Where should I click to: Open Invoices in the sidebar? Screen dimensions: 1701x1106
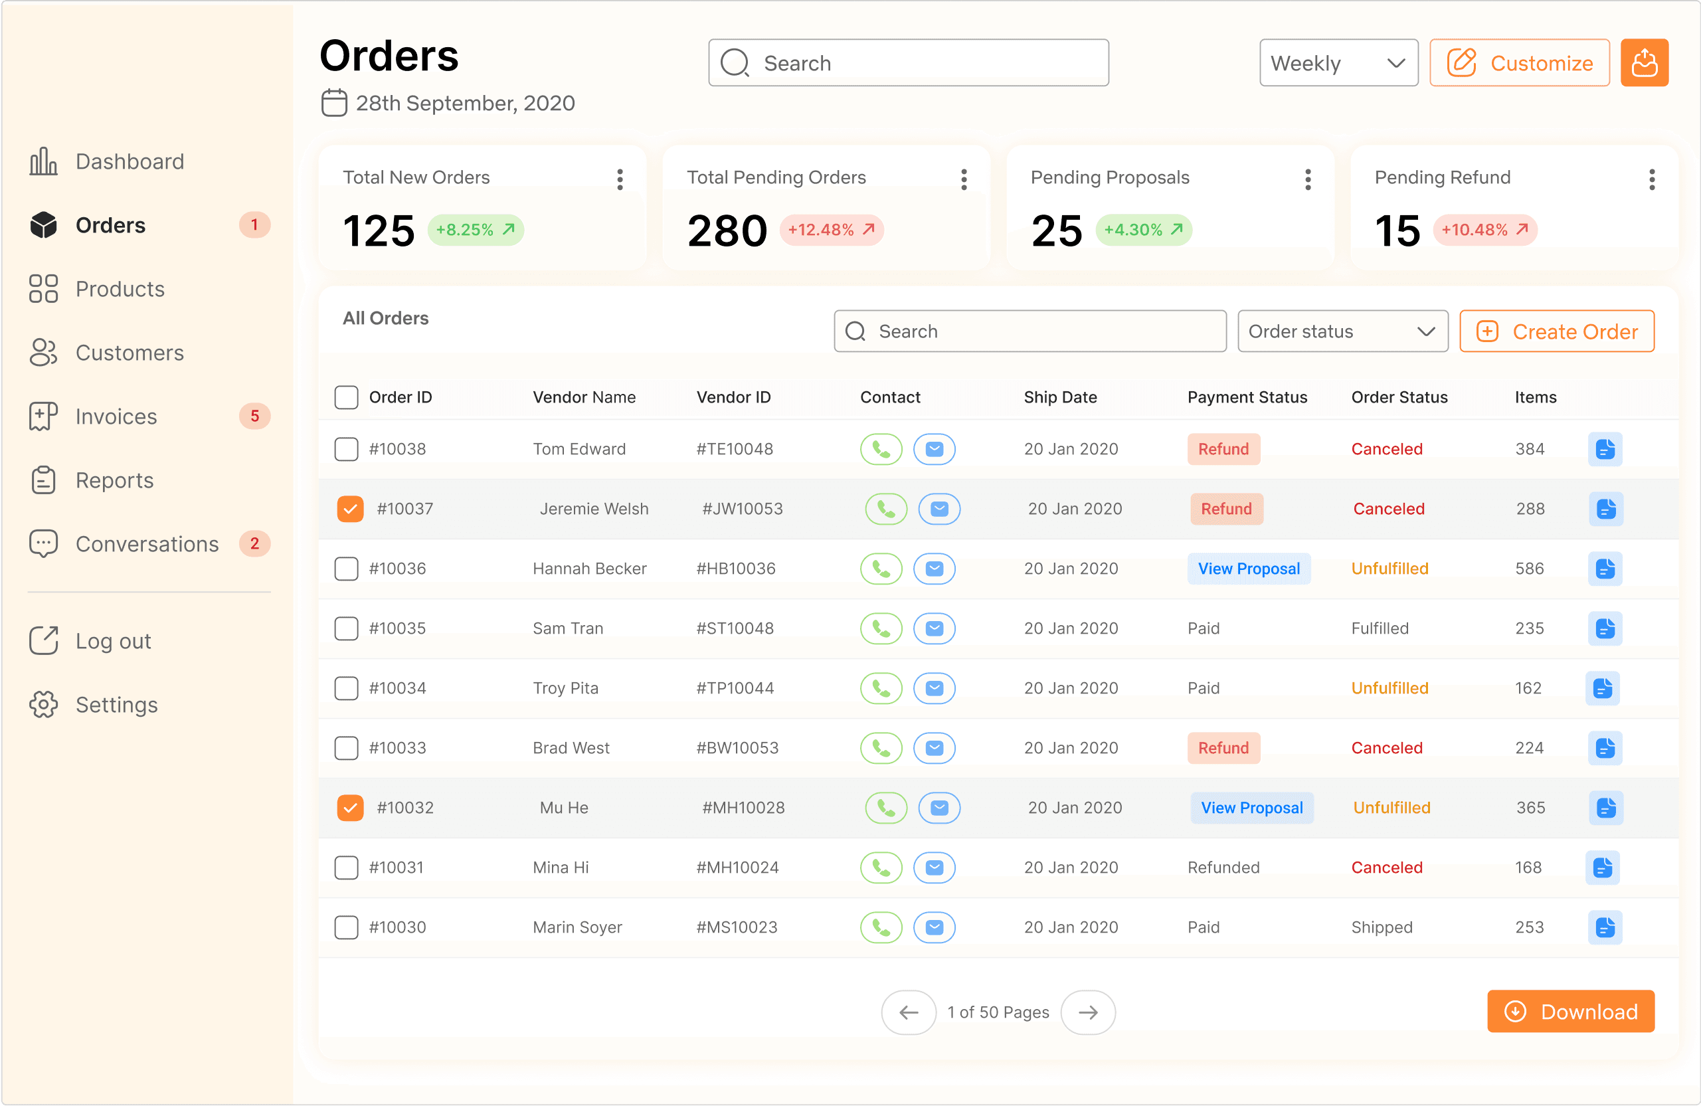tap(116, 416)
